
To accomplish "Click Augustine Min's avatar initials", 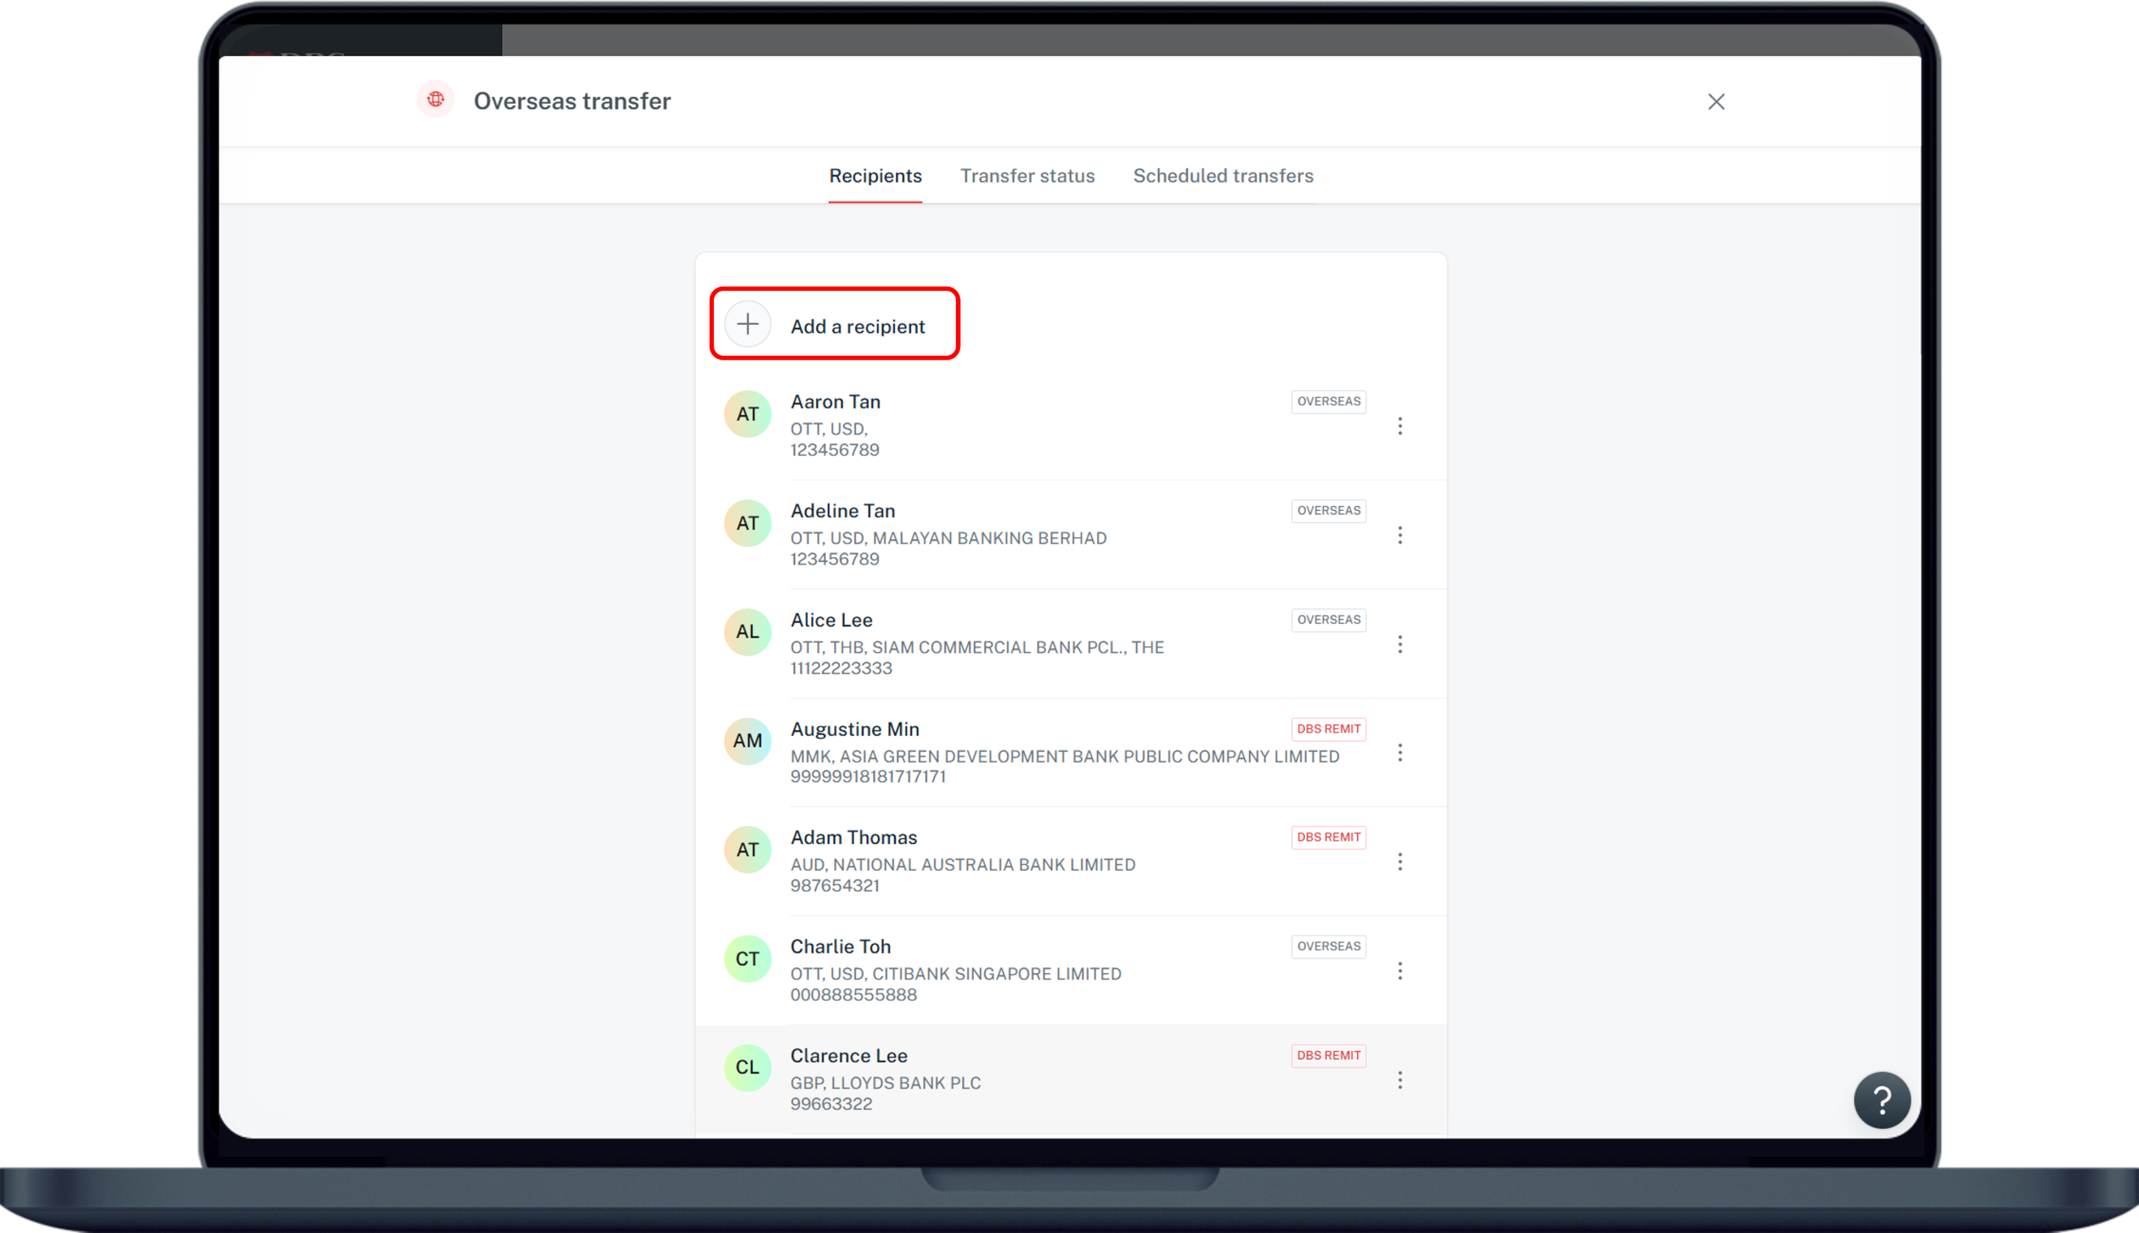I will tap(747, 741).
